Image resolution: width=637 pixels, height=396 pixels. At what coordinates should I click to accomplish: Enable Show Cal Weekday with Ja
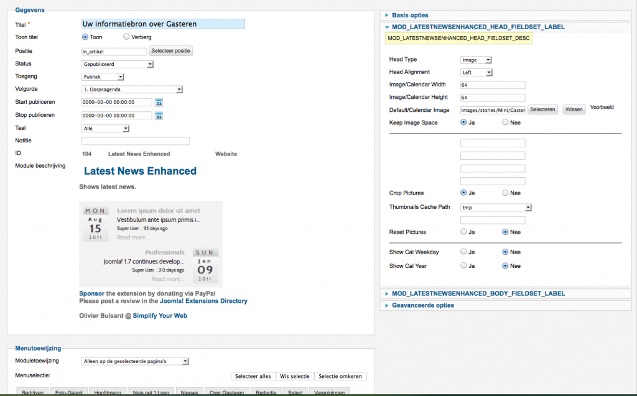463,252
